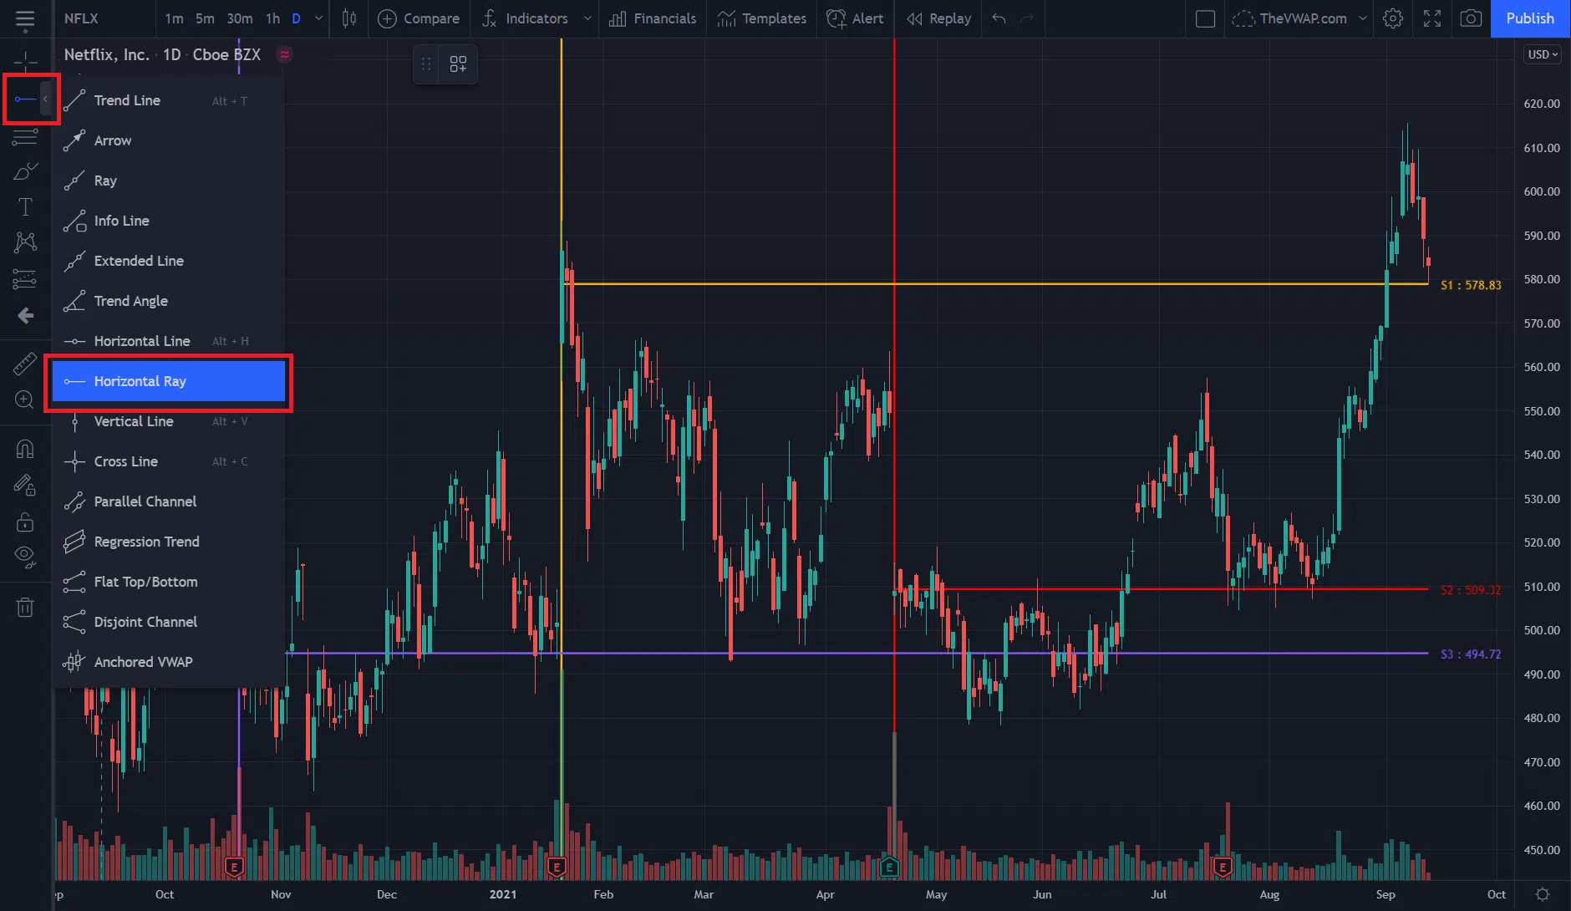Activate the Zoom In tool

(25, 400)
